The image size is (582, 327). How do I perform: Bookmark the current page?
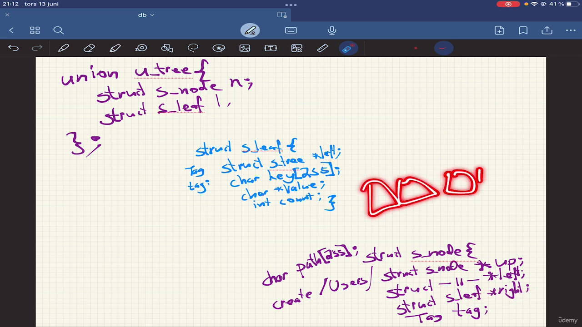[x=523, y=30]
